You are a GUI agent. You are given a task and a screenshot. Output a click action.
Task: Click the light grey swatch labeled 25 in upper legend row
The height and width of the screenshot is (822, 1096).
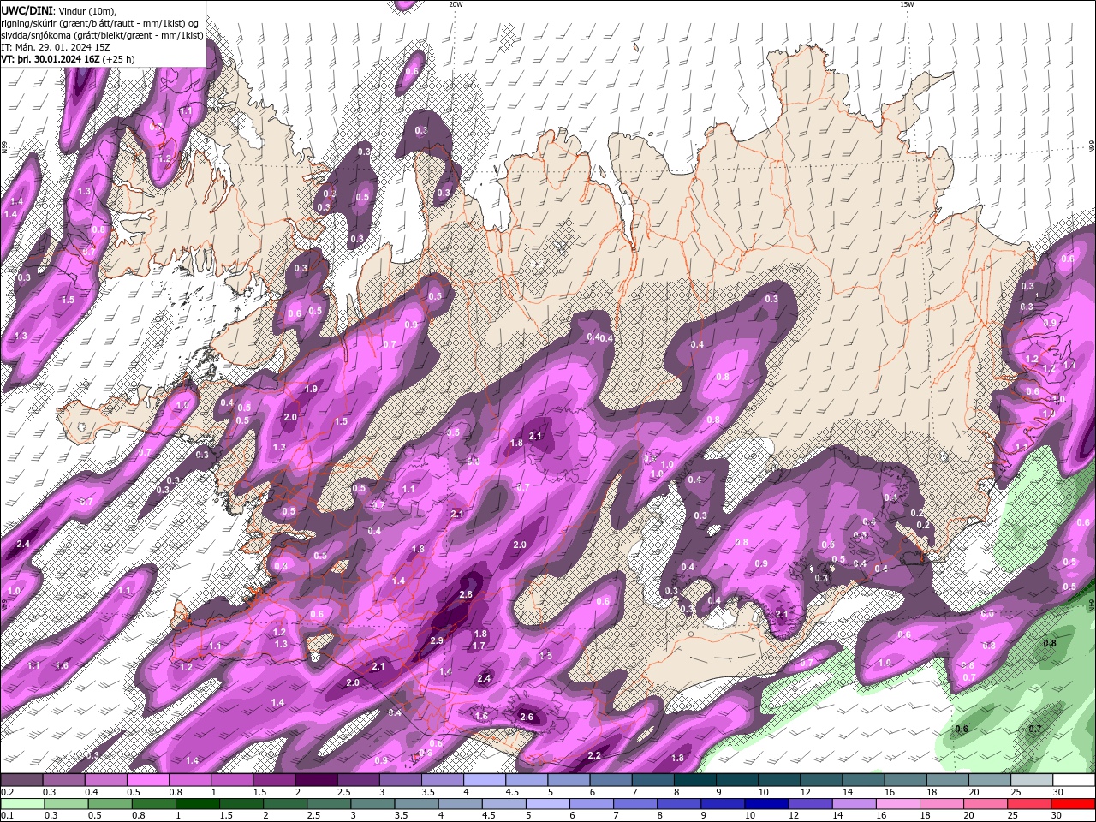(1031, 780)
